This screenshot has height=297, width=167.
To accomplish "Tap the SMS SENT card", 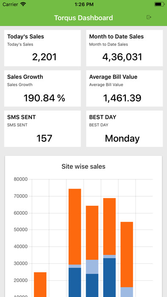I will 42,128.
